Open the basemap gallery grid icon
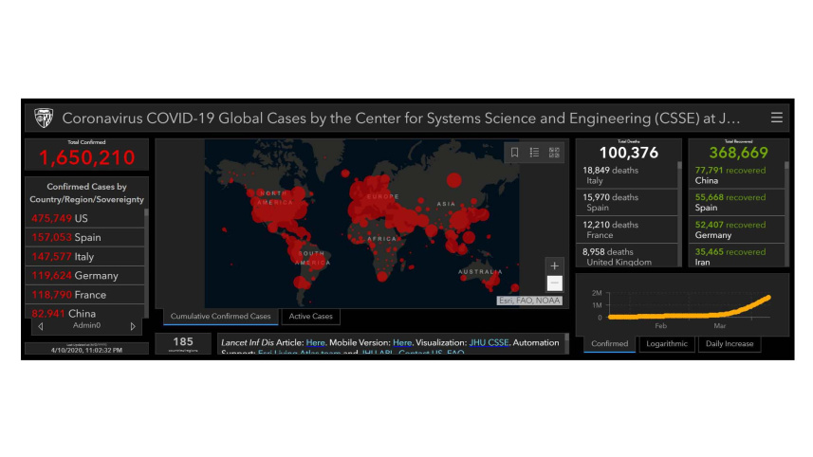 coord(554,152)
